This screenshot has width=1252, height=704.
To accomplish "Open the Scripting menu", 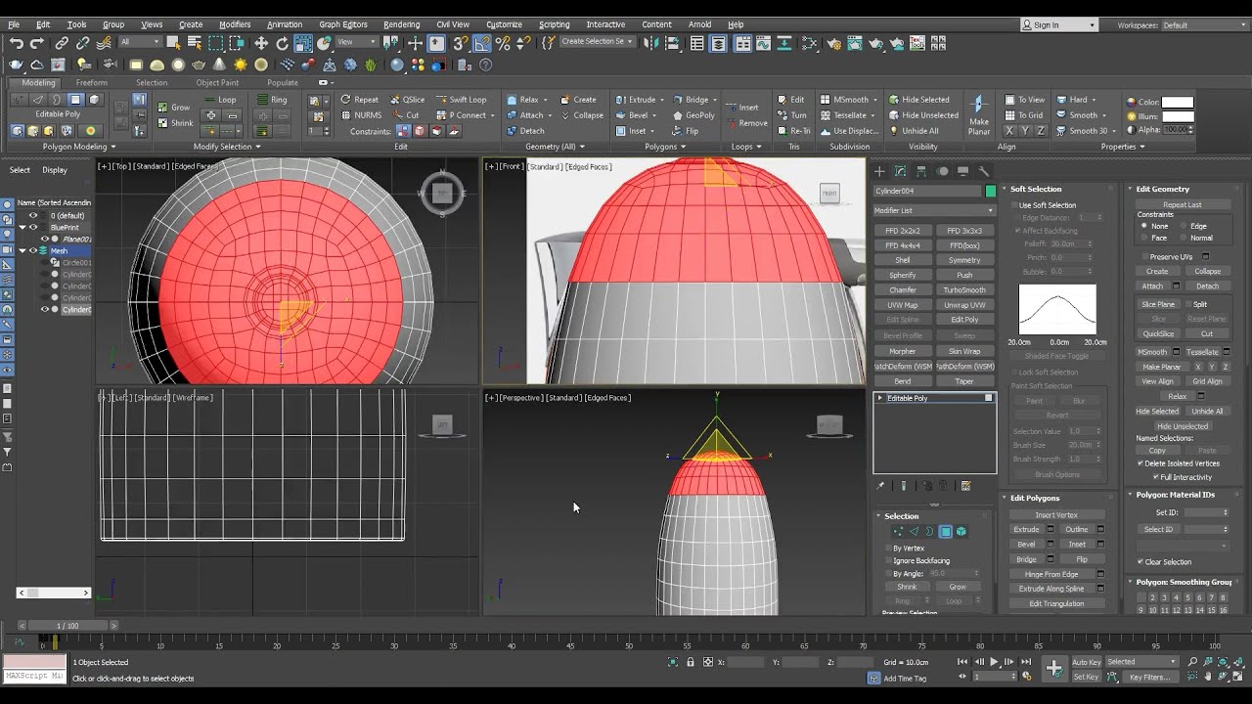I will pyautogui.click(x=554, y=24).
